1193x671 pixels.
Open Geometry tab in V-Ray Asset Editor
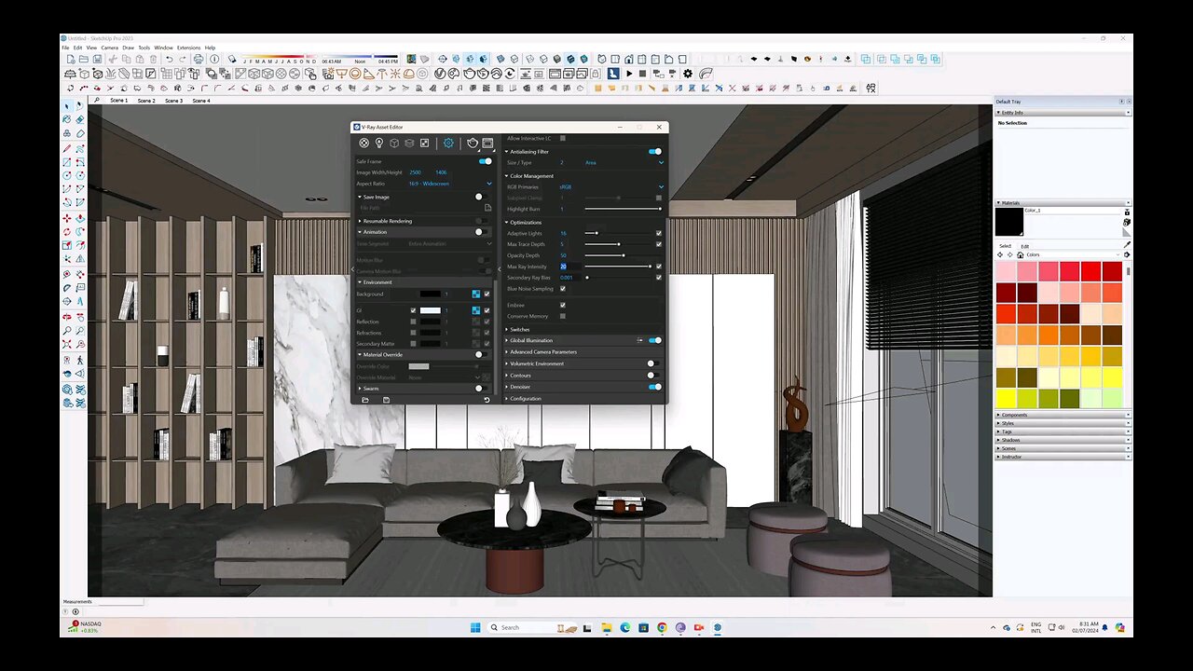pyautogui.click(x=394, y=143)
